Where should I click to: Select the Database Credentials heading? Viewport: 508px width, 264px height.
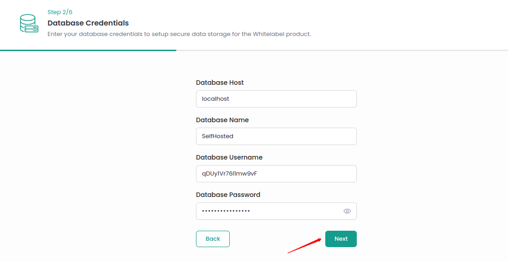(88, 23)
